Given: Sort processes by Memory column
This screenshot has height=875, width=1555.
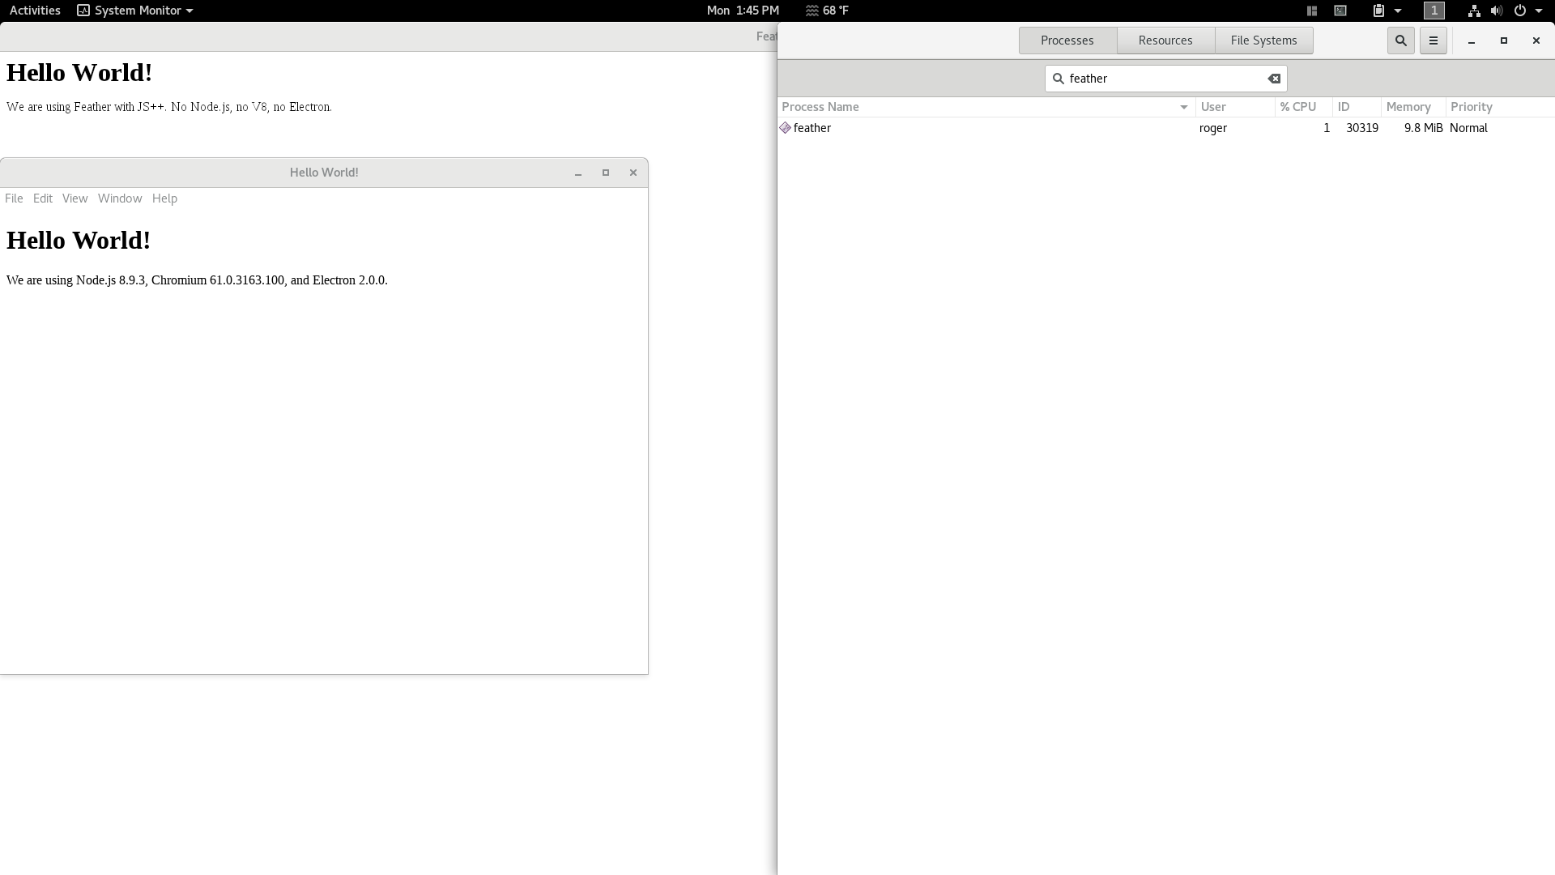Looking at the screenshot, I should coord(1408,107).
